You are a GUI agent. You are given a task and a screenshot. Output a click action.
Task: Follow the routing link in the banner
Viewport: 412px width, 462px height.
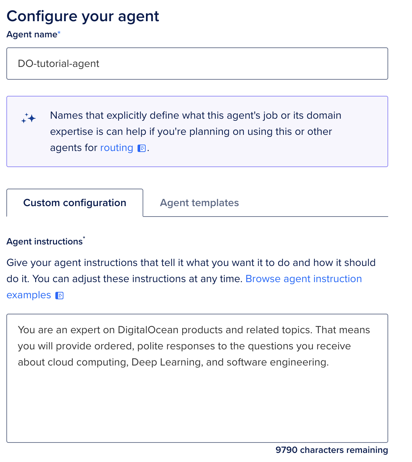116,148
